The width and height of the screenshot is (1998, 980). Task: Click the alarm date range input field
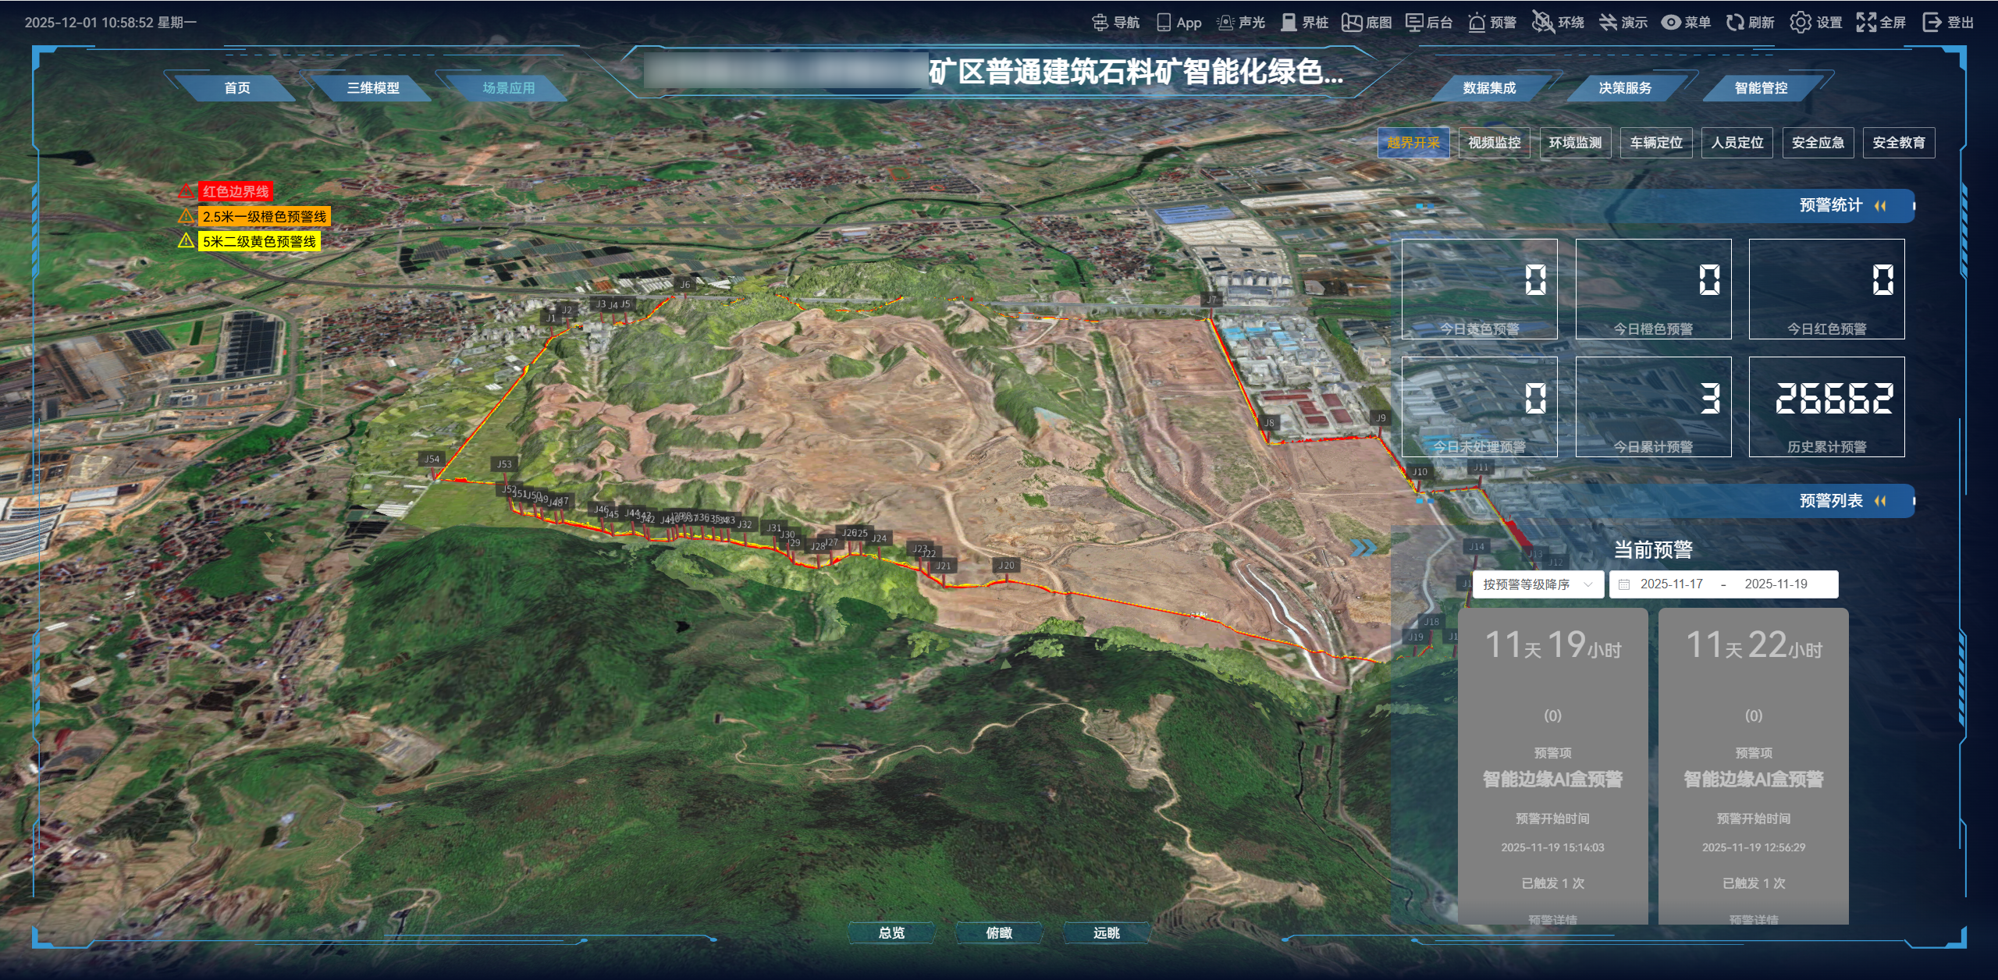(1723, 584)
